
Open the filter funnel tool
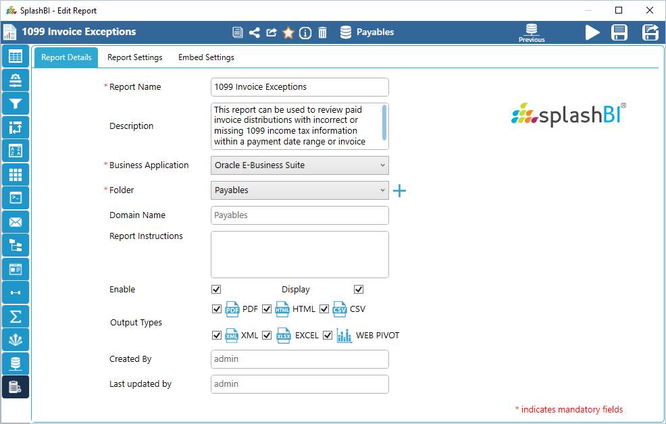16,103
